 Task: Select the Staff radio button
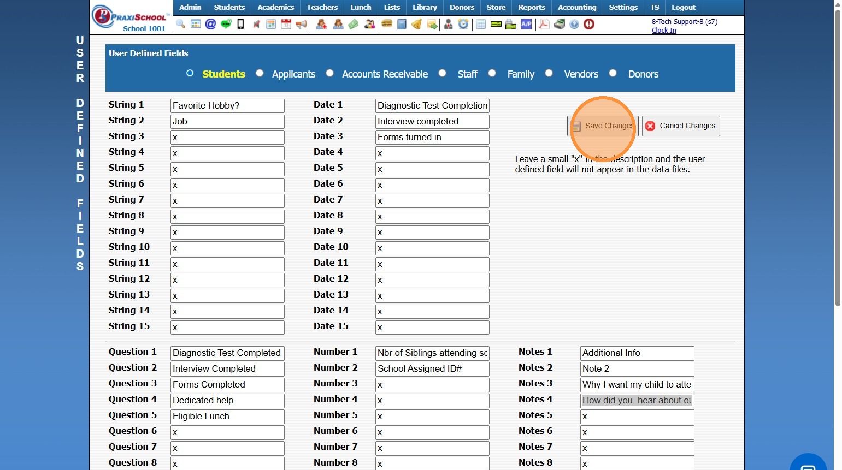click(443, 73)
